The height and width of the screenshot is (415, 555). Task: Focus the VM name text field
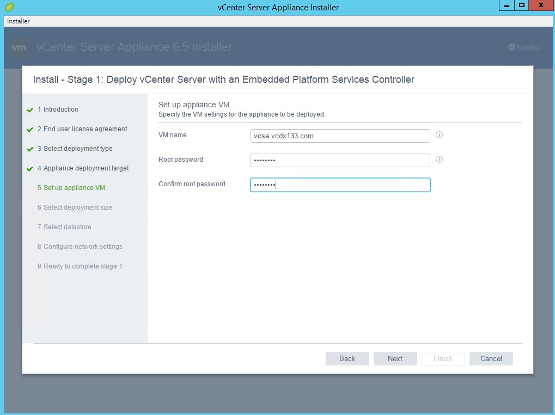tap(340, 136)
